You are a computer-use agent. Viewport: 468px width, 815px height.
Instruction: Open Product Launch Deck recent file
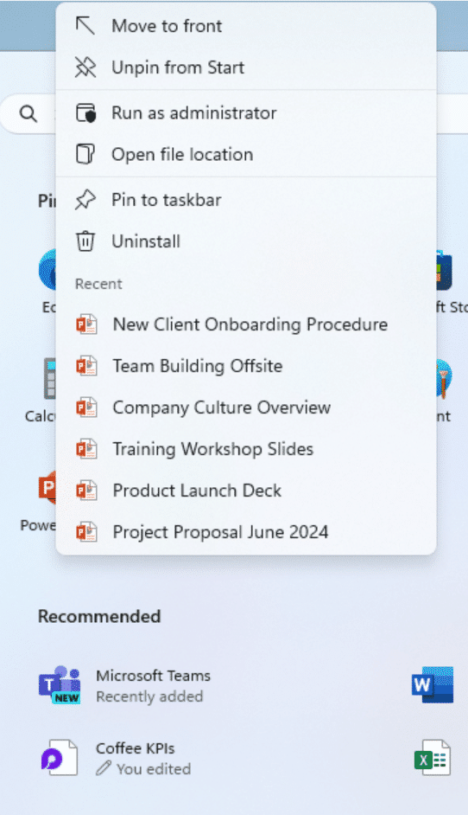click(x=246, y=491)
